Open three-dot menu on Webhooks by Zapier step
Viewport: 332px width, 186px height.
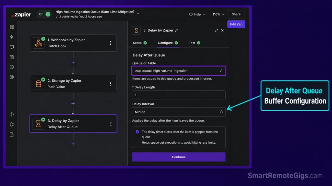pos(110,43)
